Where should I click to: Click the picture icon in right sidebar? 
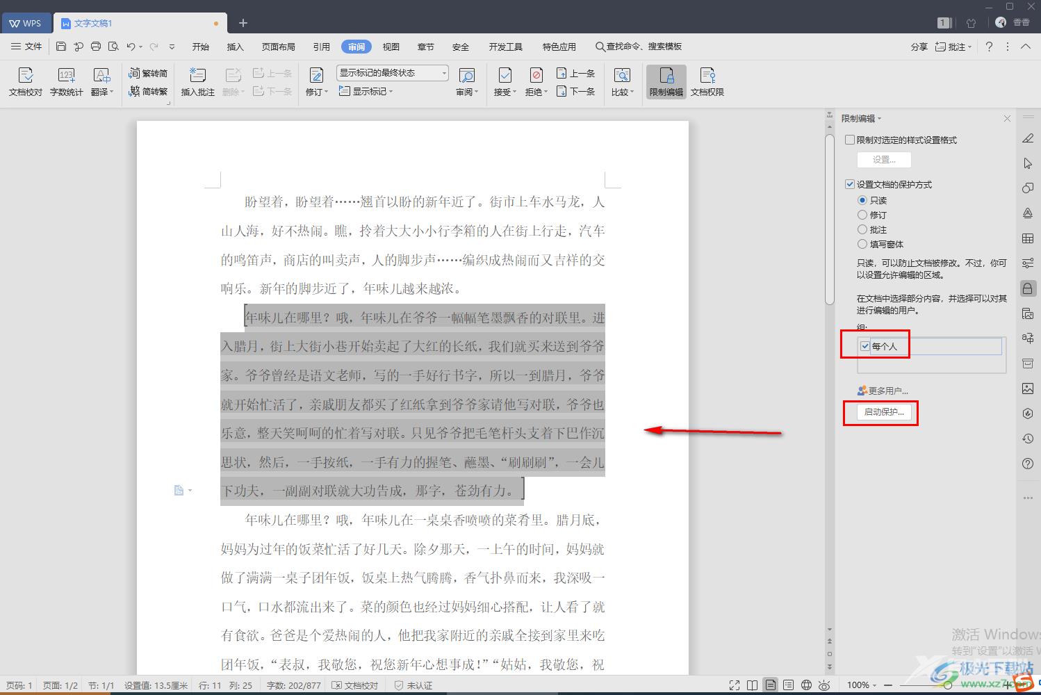[x=1028, y=389]
